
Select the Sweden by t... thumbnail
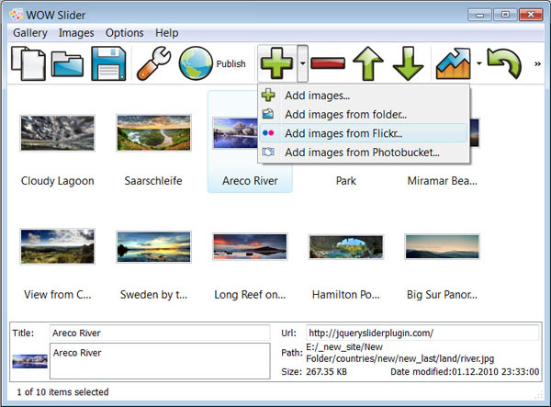153,247
